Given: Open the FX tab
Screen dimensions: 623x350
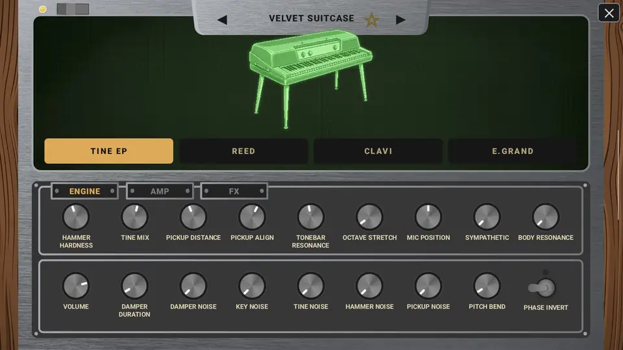Looking at the screenshot, I should [x=234, y=191].
